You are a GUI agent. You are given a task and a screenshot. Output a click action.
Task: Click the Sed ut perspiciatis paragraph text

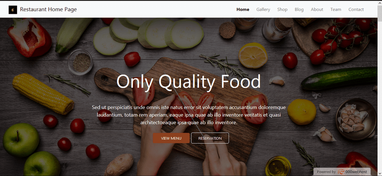pyautogui.click(x=189, y=115)
